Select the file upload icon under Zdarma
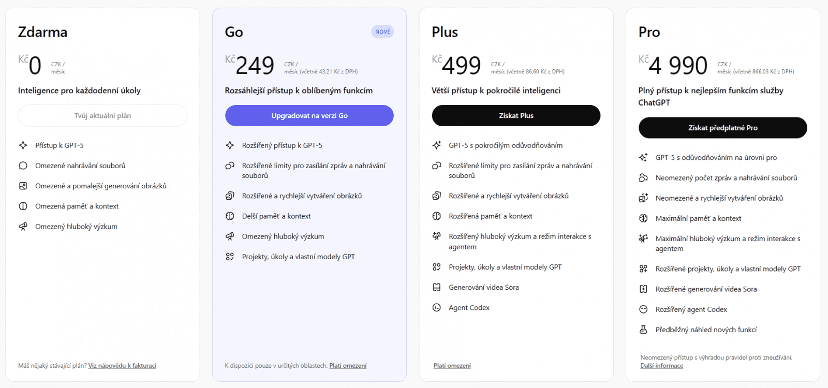This screenshot has width=828, height=388. pos(23,166)
